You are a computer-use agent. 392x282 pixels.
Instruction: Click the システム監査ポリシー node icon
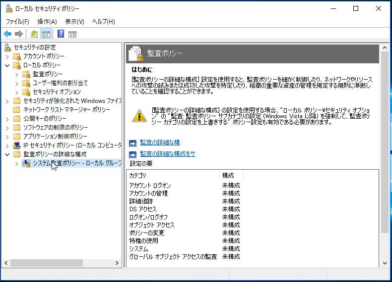pos(26,163)
